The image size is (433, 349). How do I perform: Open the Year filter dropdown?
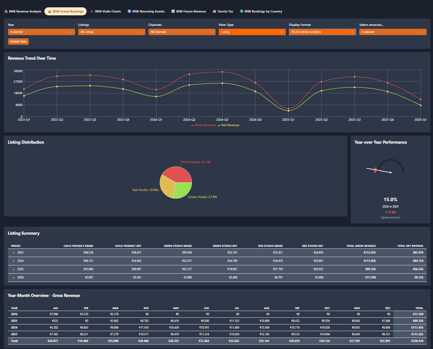pos(41,32)
